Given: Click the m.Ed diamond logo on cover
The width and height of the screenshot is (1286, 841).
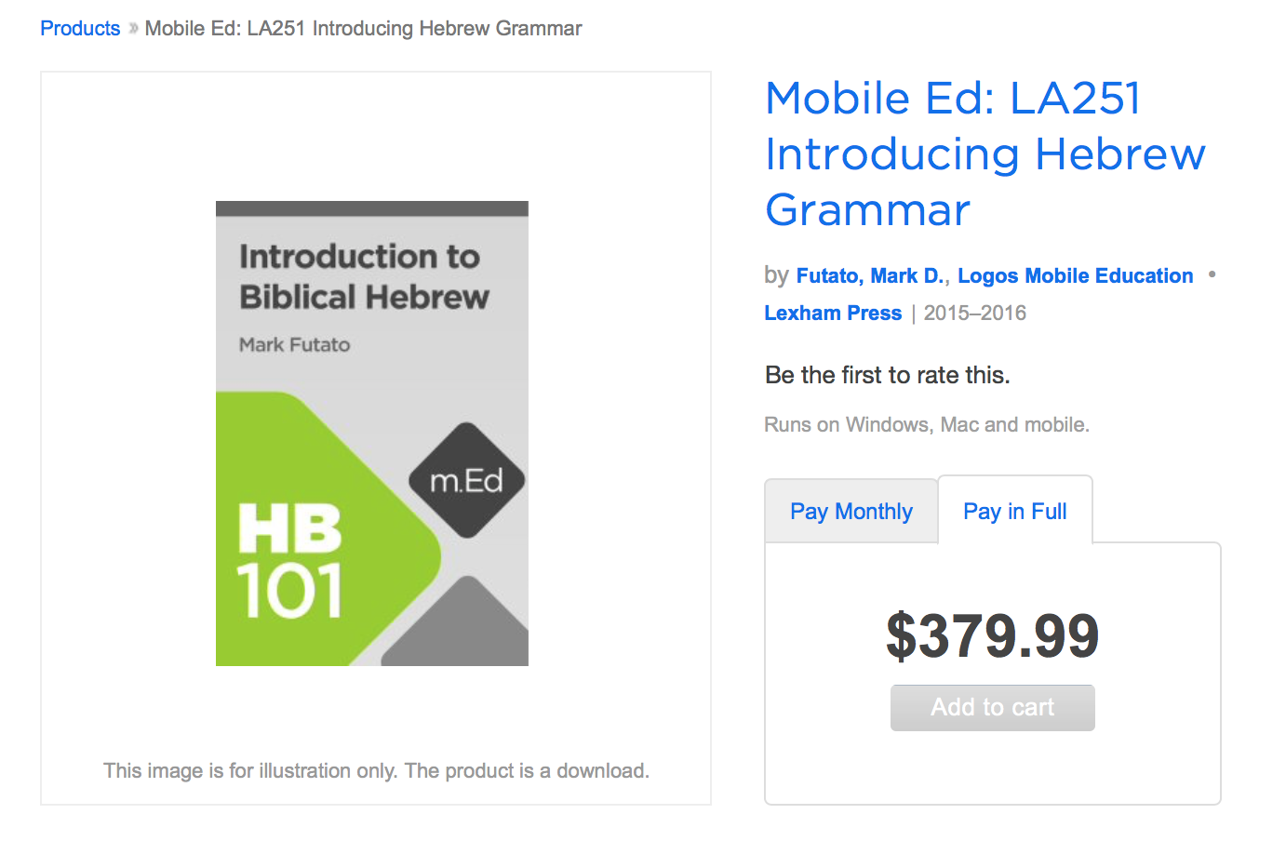Looking at the screenshot, I should [x=466, y=480].
